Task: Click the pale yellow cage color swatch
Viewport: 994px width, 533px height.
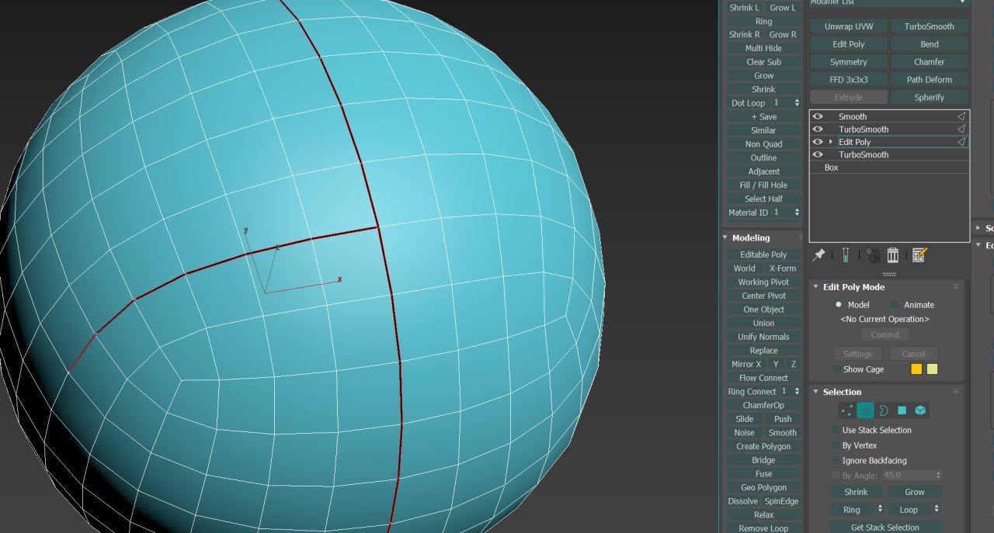Action: (x=933, y=369)
